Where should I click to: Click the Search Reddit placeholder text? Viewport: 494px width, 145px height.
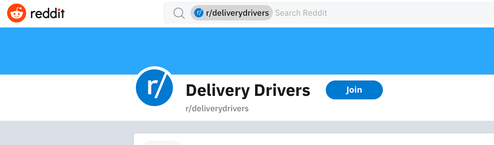301,13
